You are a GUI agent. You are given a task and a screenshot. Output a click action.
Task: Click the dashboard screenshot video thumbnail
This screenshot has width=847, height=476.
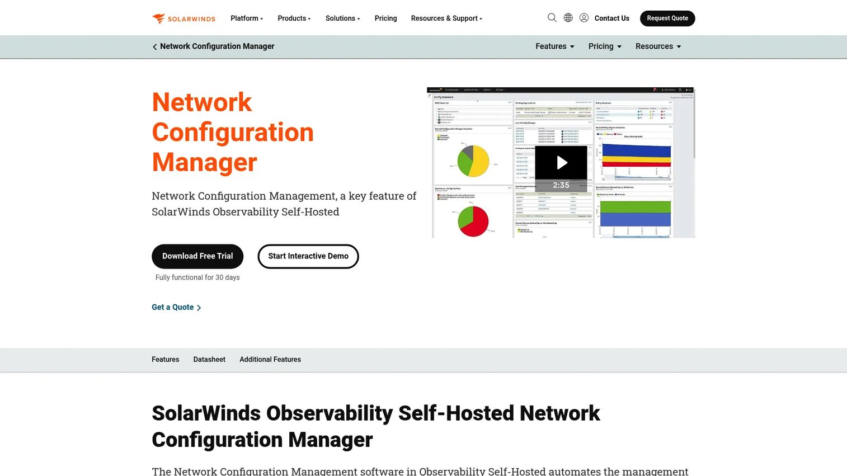[x=561, y=163]
